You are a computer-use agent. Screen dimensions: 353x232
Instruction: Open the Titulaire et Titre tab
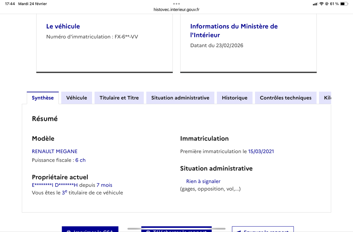119,98
